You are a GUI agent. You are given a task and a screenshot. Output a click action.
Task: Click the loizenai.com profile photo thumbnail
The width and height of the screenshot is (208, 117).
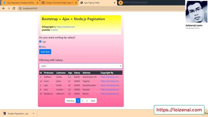(196, 12)
